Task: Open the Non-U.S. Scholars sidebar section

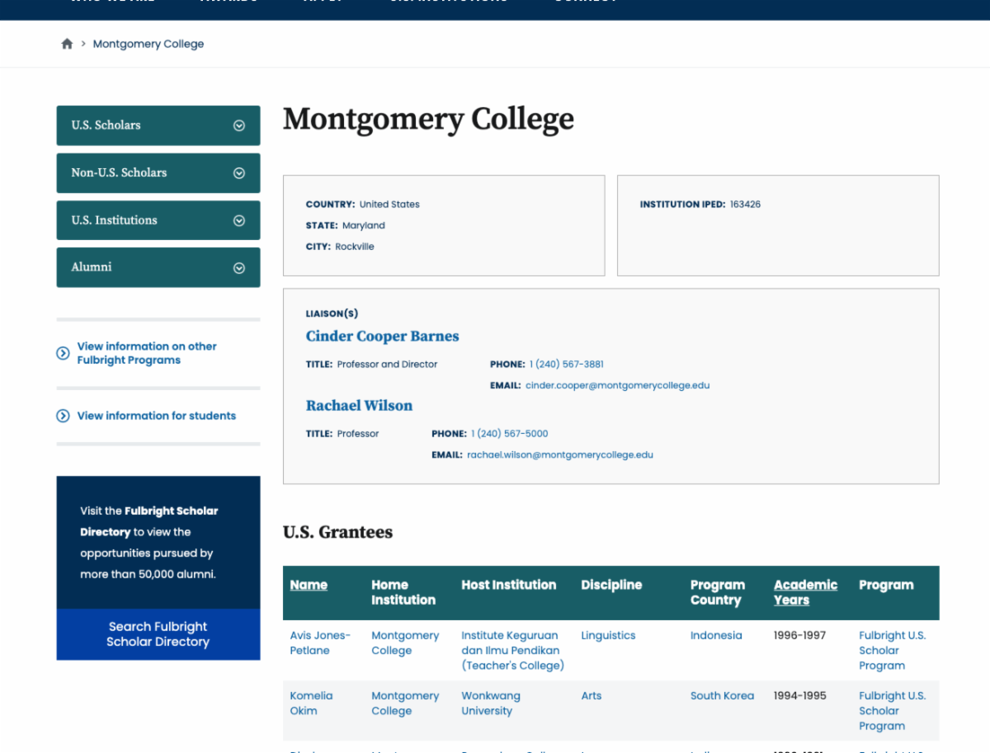Action: tap(158, 173)
